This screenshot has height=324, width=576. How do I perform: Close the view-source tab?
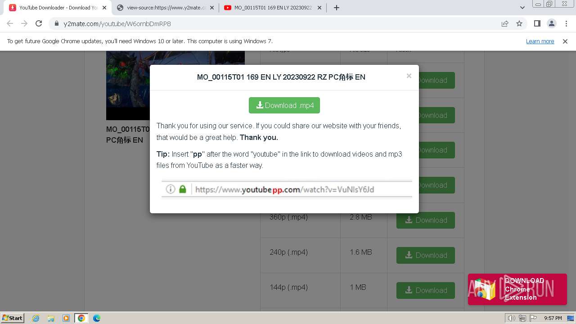tap(212, 8)
